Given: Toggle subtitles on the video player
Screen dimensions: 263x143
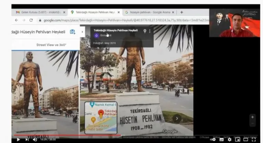Looking at the screenshot, I should [222, 139].
